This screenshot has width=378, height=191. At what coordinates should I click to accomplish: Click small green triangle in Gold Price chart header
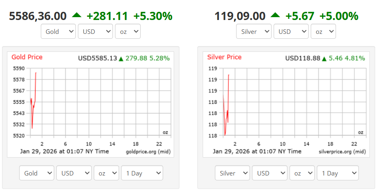pyautogui.click(x=121, y=59)
